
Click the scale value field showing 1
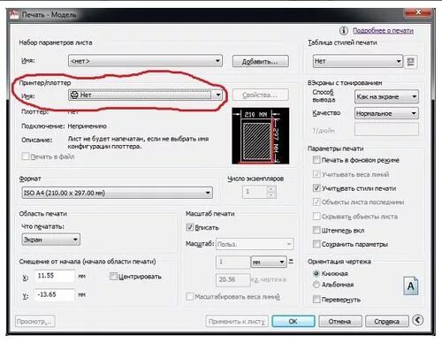[232, 262]
